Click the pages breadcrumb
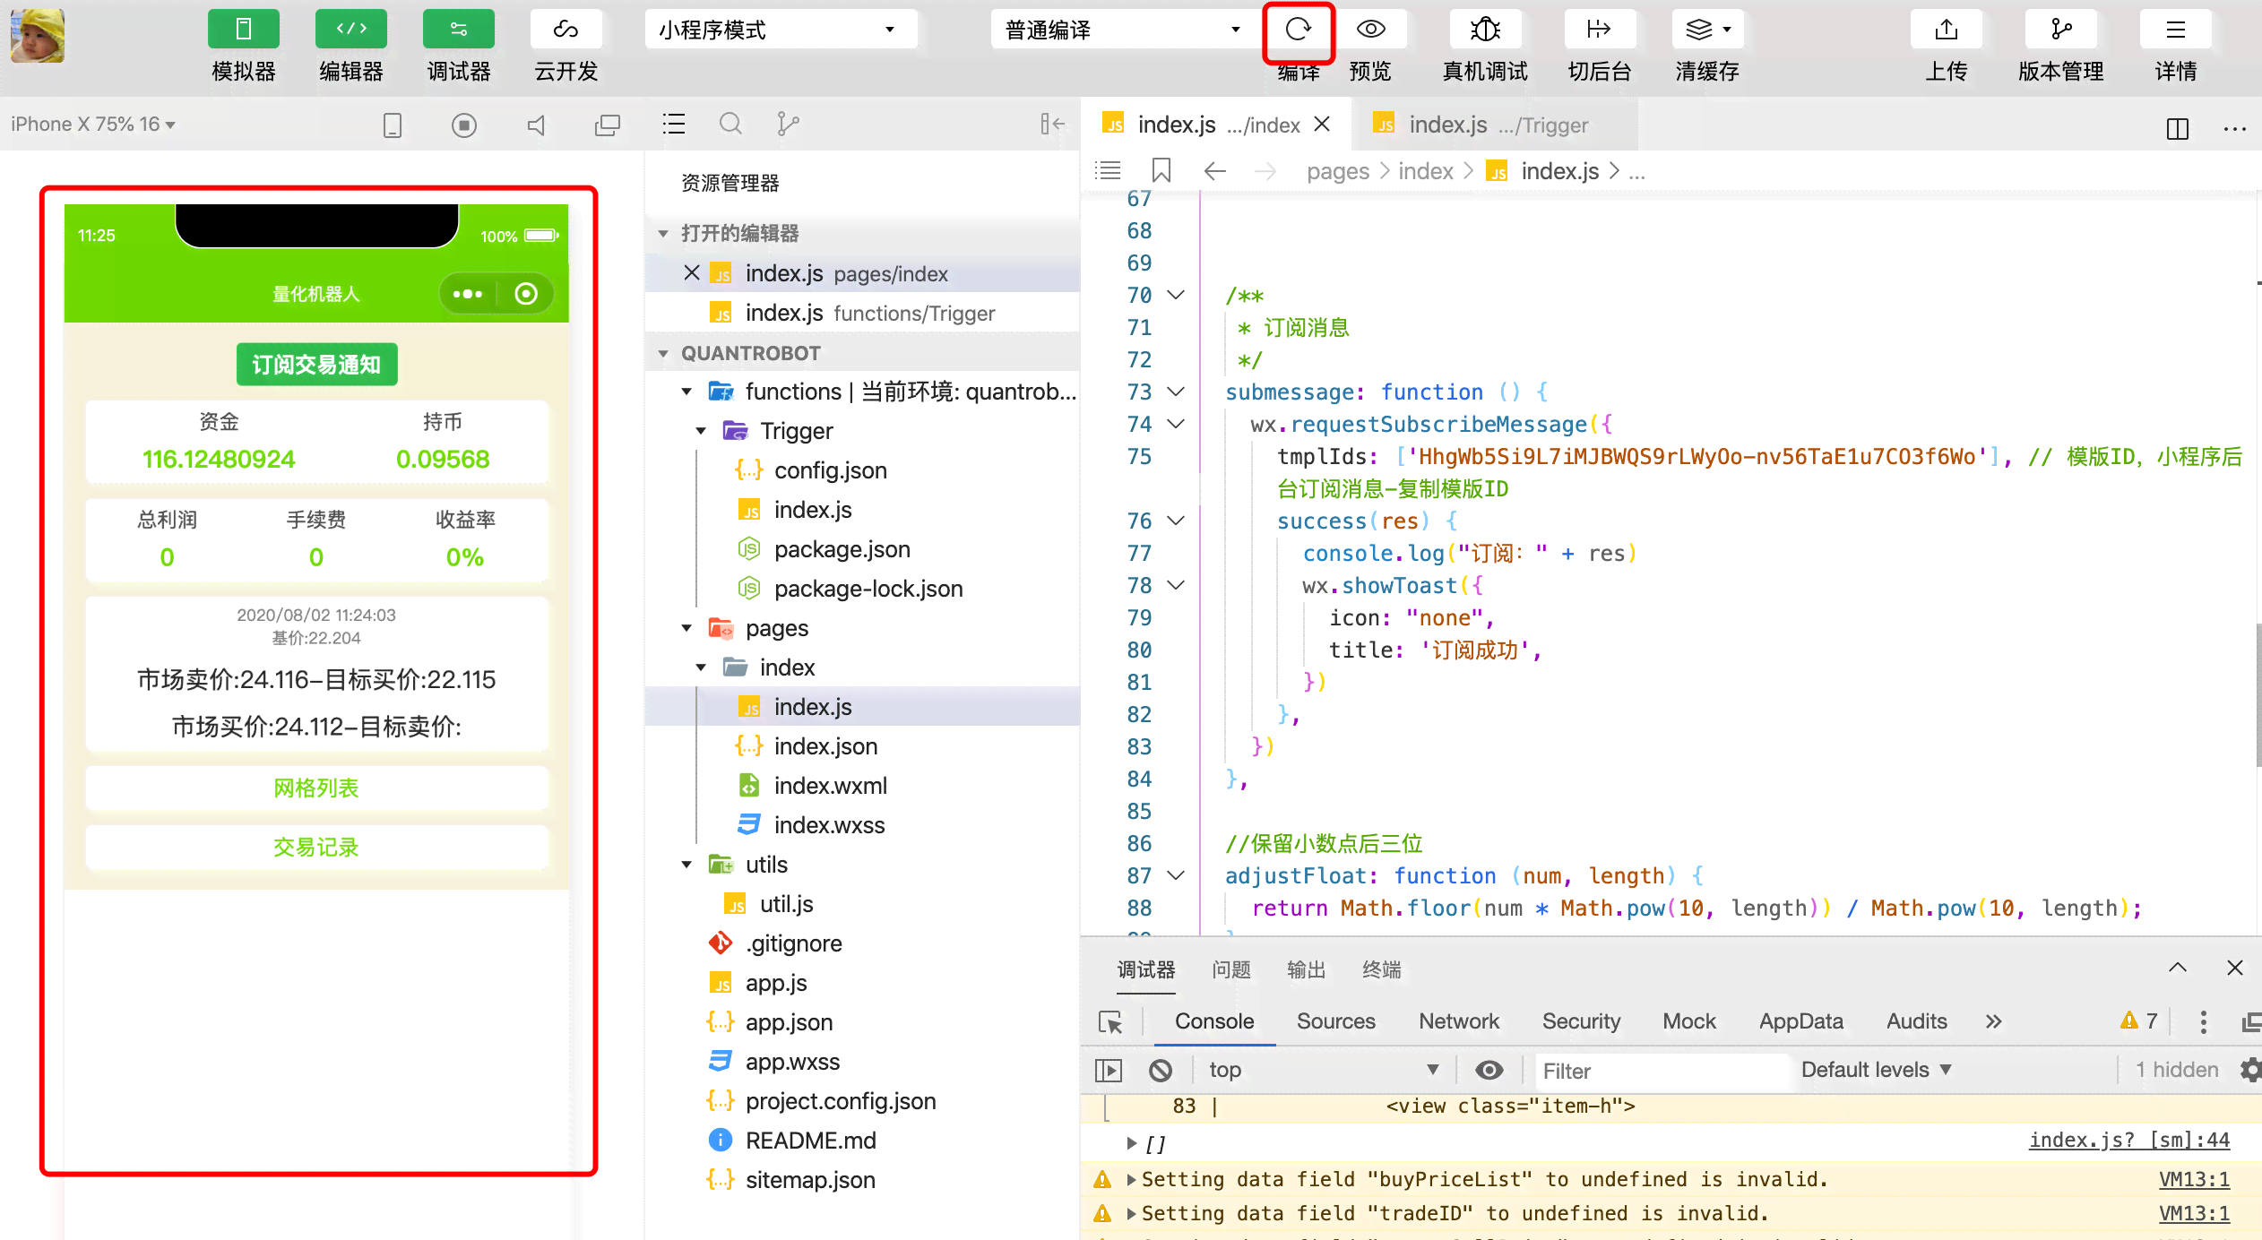Viewport: 2262px width, 1240px height. (1337, 171)
